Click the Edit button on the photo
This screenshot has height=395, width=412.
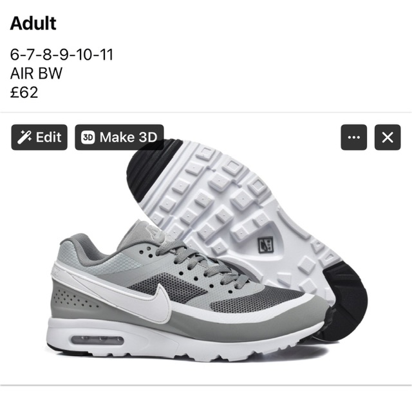(39, 137)
